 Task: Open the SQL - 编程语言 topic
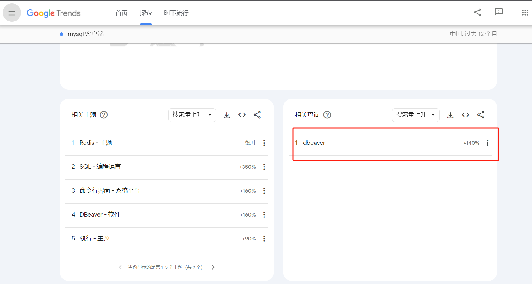(100, 167)
